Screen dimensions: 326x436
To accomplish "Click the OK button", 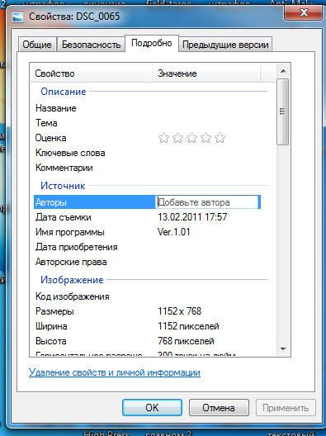I will pos(152,408).
